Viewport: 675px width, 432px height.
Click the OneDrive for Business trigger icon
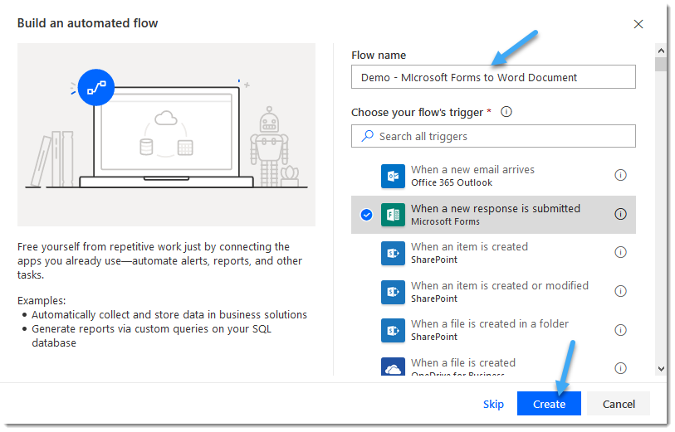(393, 366)
